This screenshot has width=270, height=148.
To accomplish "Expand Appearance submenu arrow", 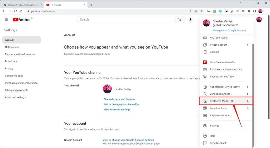I will click(247, 87).
